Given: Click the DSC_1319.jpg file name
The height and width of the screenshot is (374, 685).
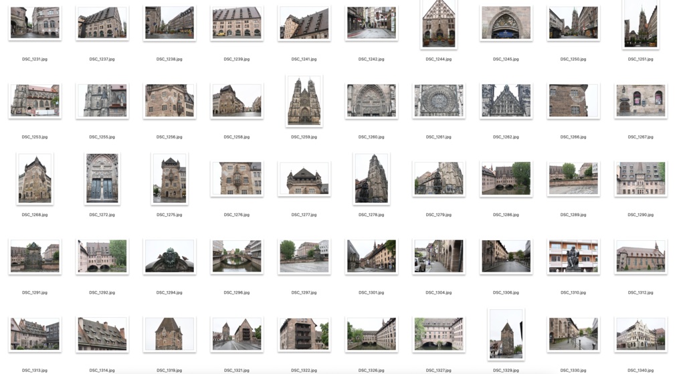Looking at the screenshot, I should [169, 370].
